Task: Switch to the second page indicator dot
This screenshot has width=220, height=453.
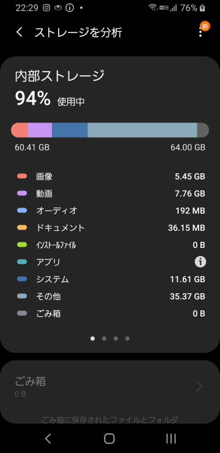Action: tap(104, 339)
